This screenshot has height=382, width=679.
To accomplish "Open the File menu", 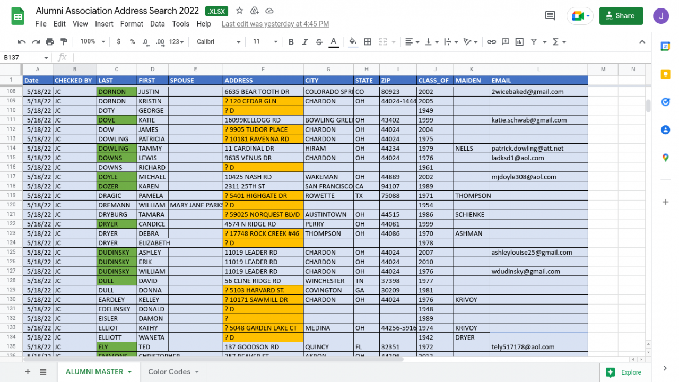I will pos(41,24).
